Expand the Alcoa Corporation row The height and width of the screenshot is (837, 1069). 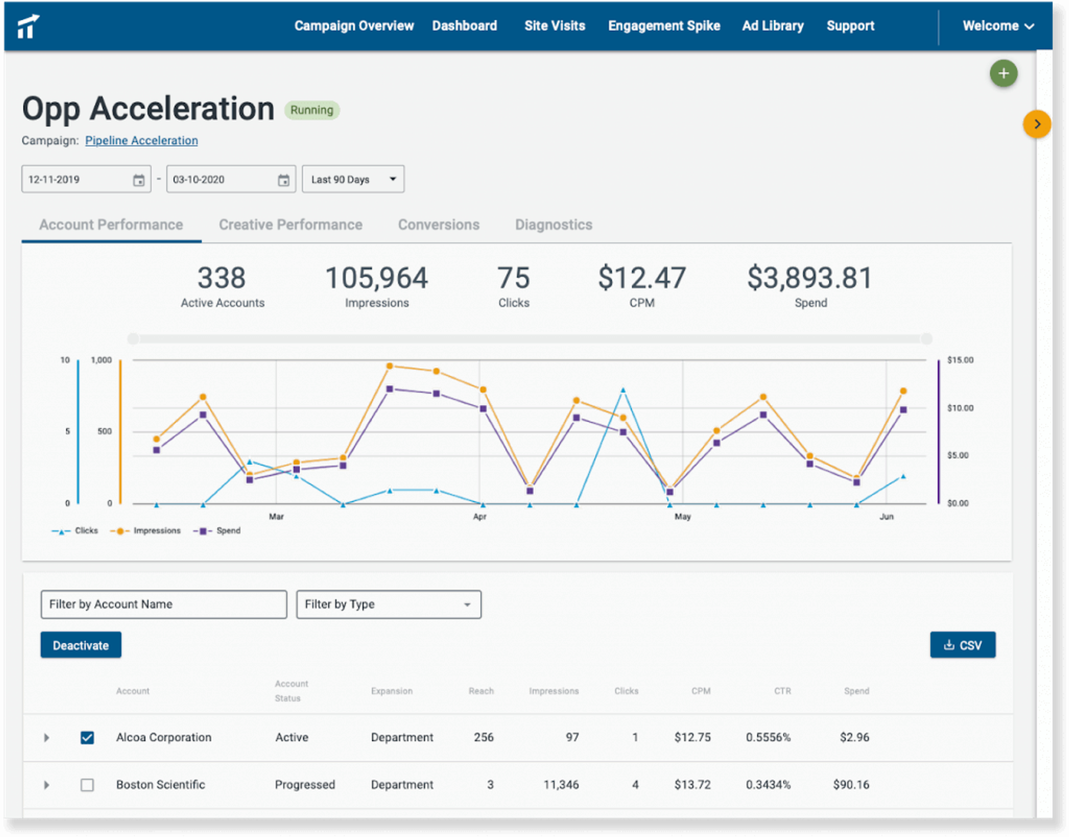click(x=47, y=737)
